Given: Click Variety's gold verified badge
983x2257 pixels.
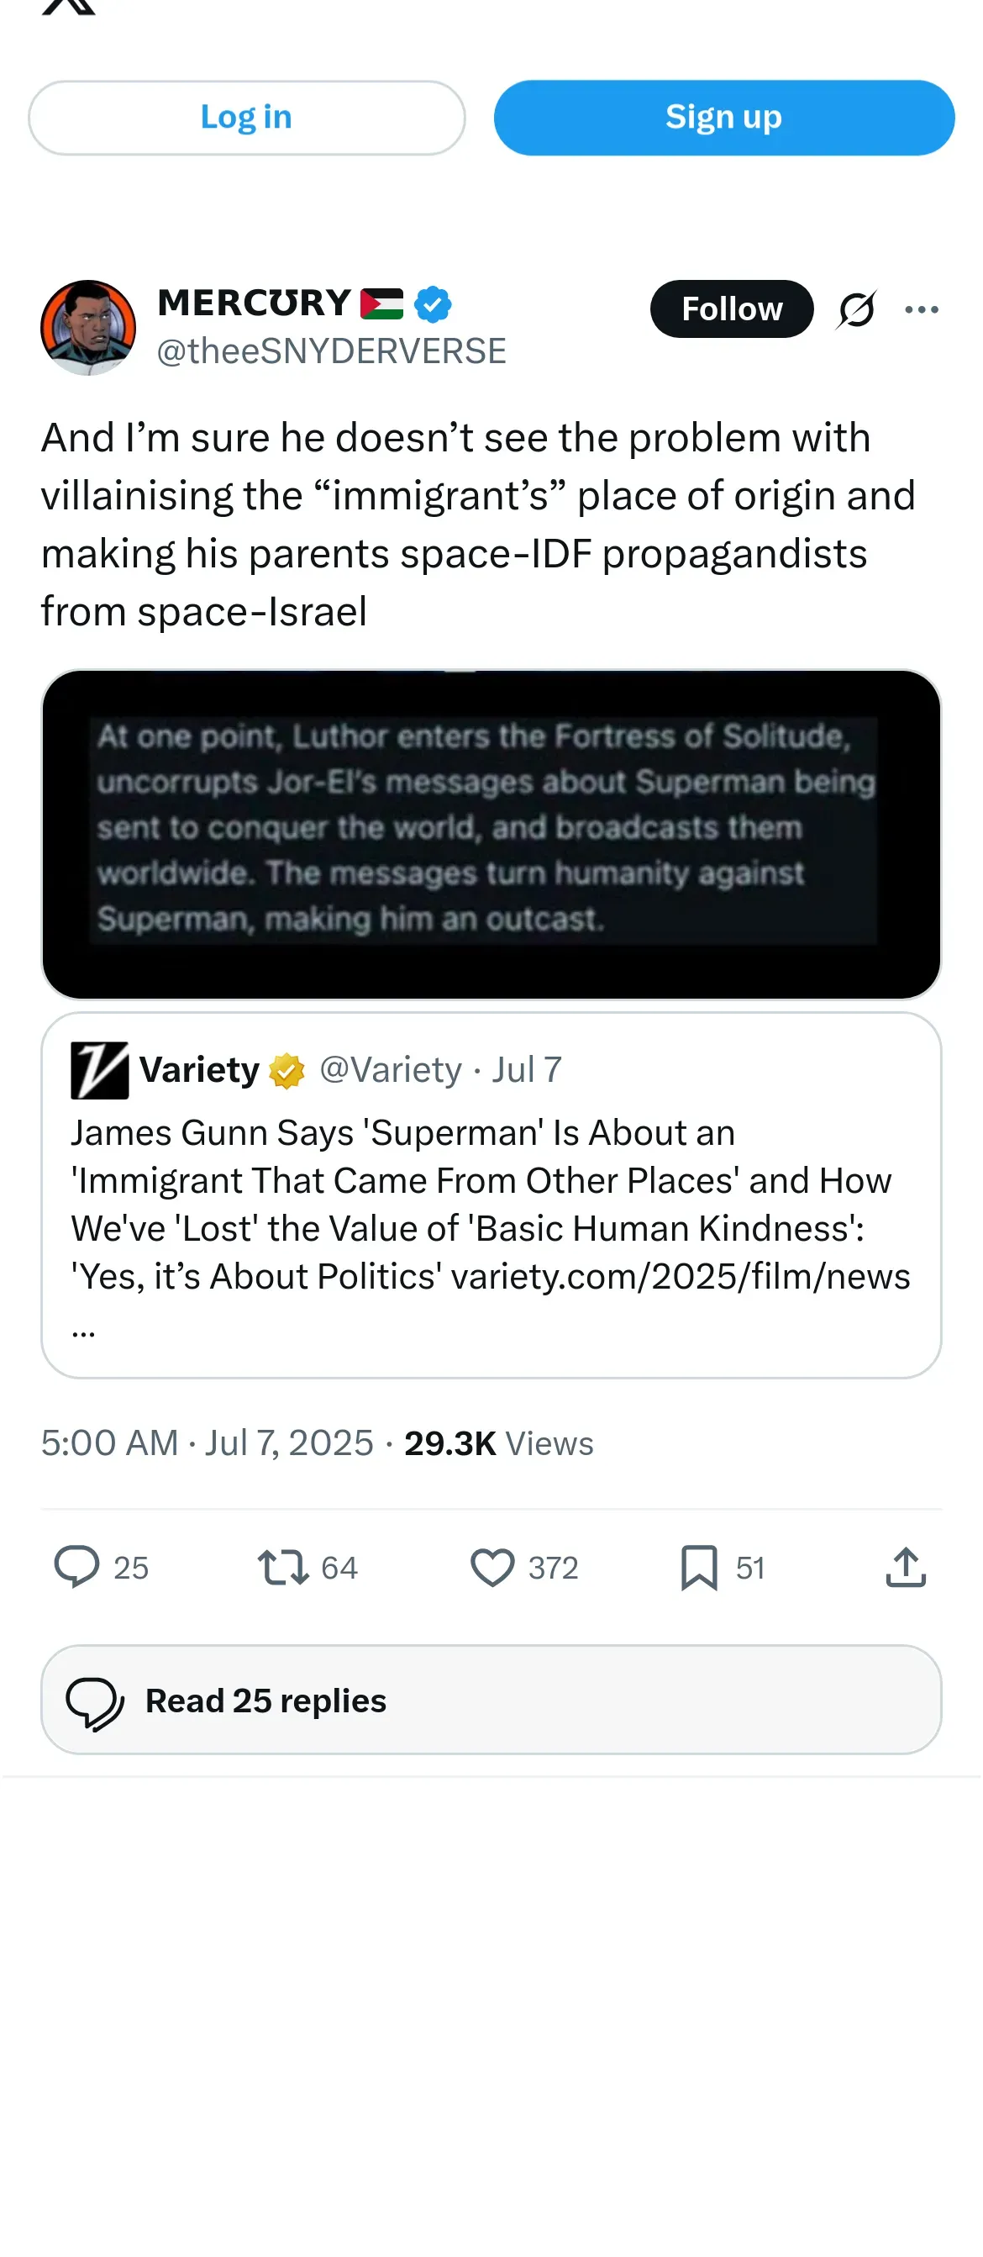Looking at the screenshot, I should (286, 1071).
